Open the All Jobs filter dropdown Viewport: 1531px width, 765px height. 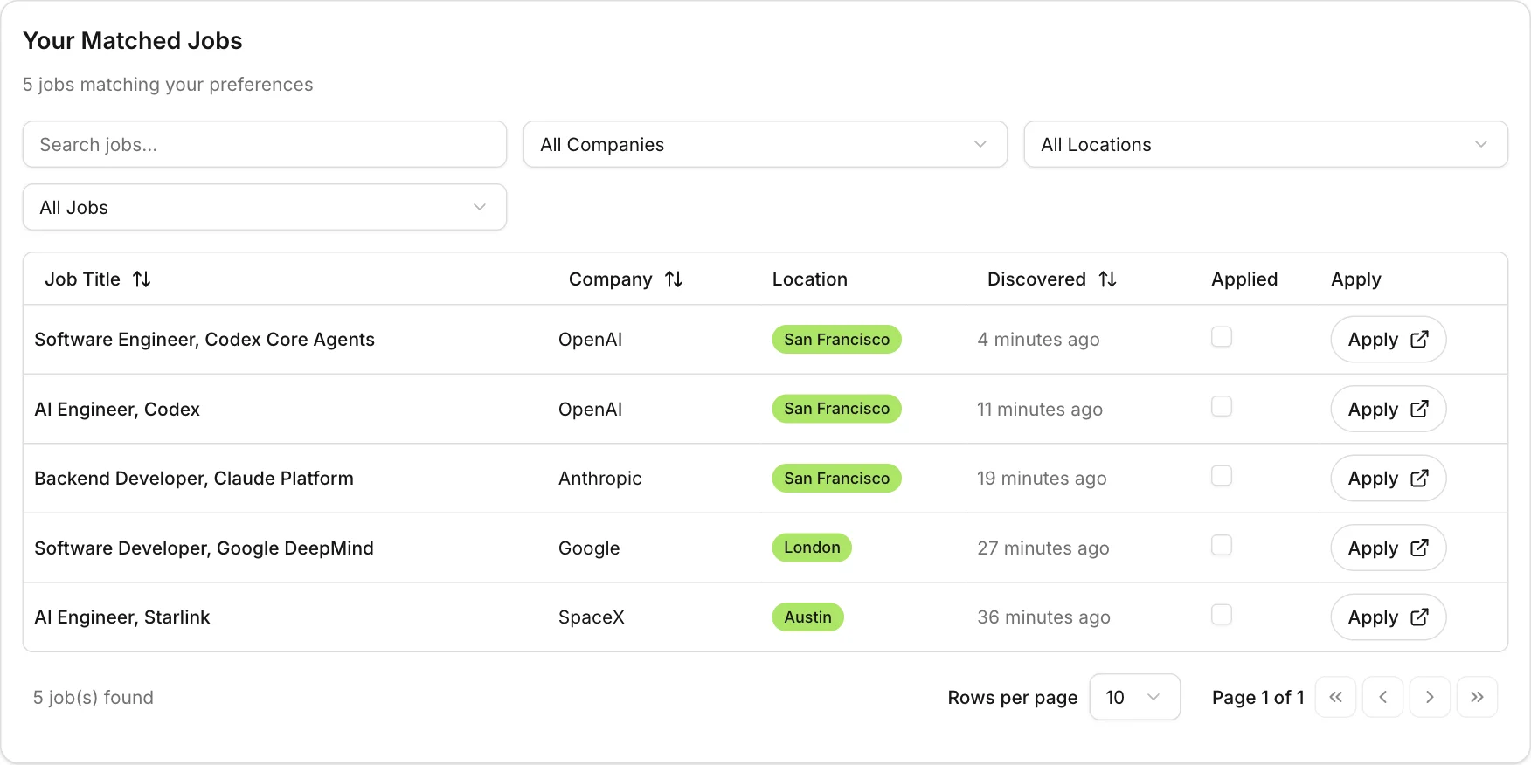pyautogui.click(x=265, y=207)
